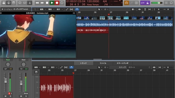Toggle the Inspector button in control bar
This screenshot has height=98, width=175.
8,3
